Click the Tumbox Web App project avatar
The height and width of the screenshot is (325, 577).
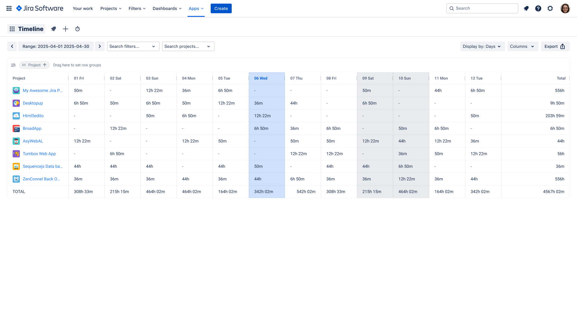[x=16, y=154]
